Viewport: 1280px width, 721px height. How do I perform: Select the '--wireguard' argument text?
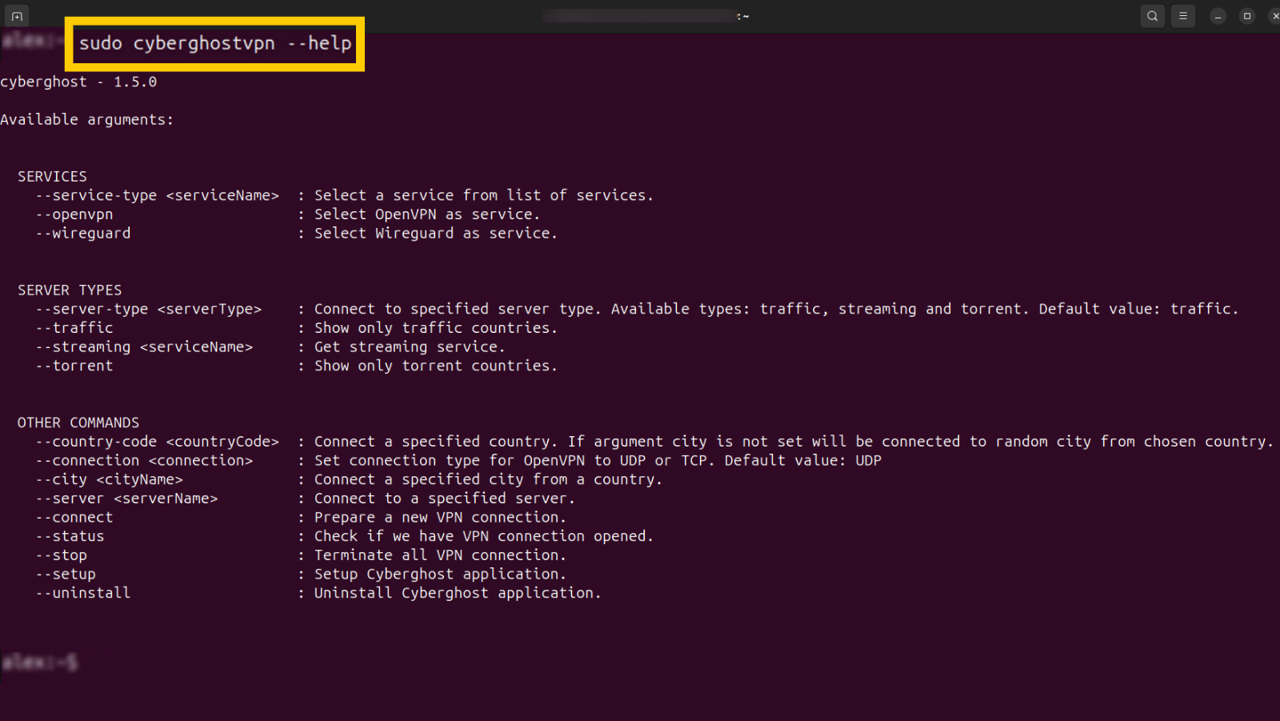pos(83,233)
